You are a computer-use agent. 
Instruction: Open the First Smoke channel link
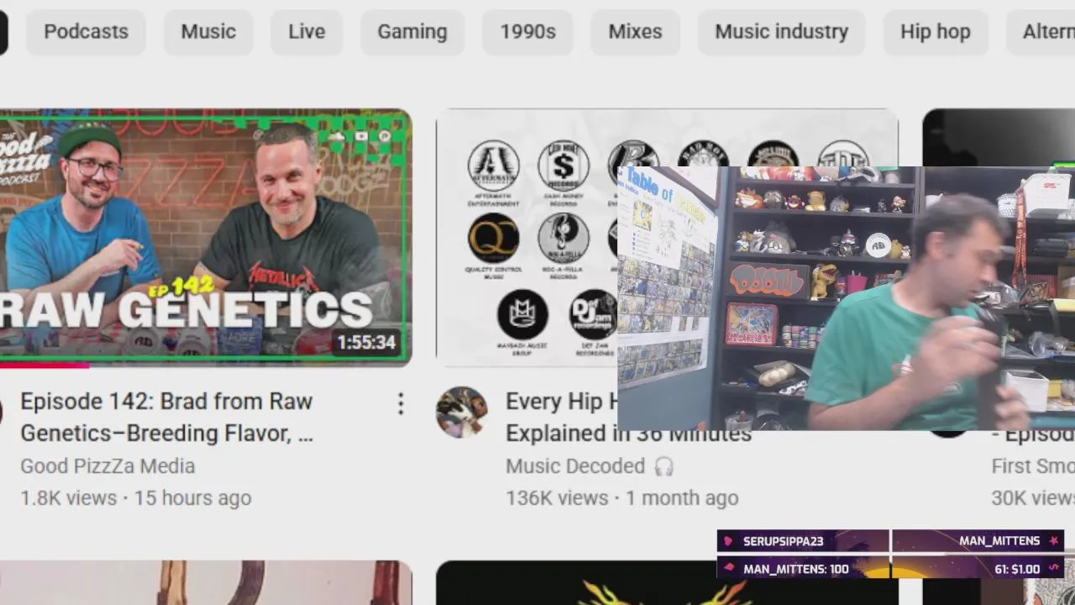(1033, 466)
